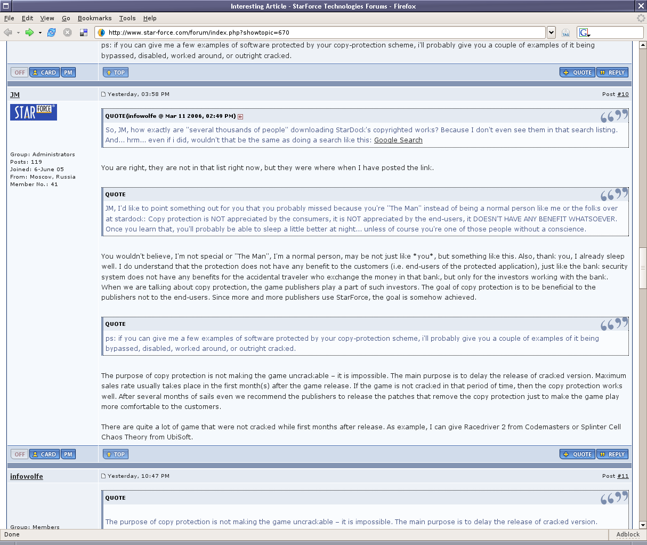The image size is (647, 545).
Task: Click the red quote-source arrow after infowolfe quote
Action: coord(240,116)
